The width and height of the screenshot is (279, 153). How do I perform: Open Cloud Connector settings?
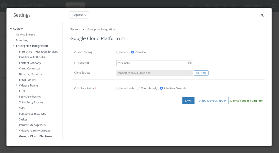tap(30, 69)
